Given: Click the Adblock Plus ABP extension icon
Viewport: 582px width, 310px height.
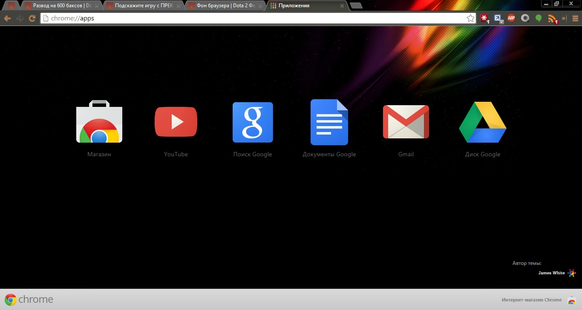Looking at the screenshot, I should click(x=511, y=18).
